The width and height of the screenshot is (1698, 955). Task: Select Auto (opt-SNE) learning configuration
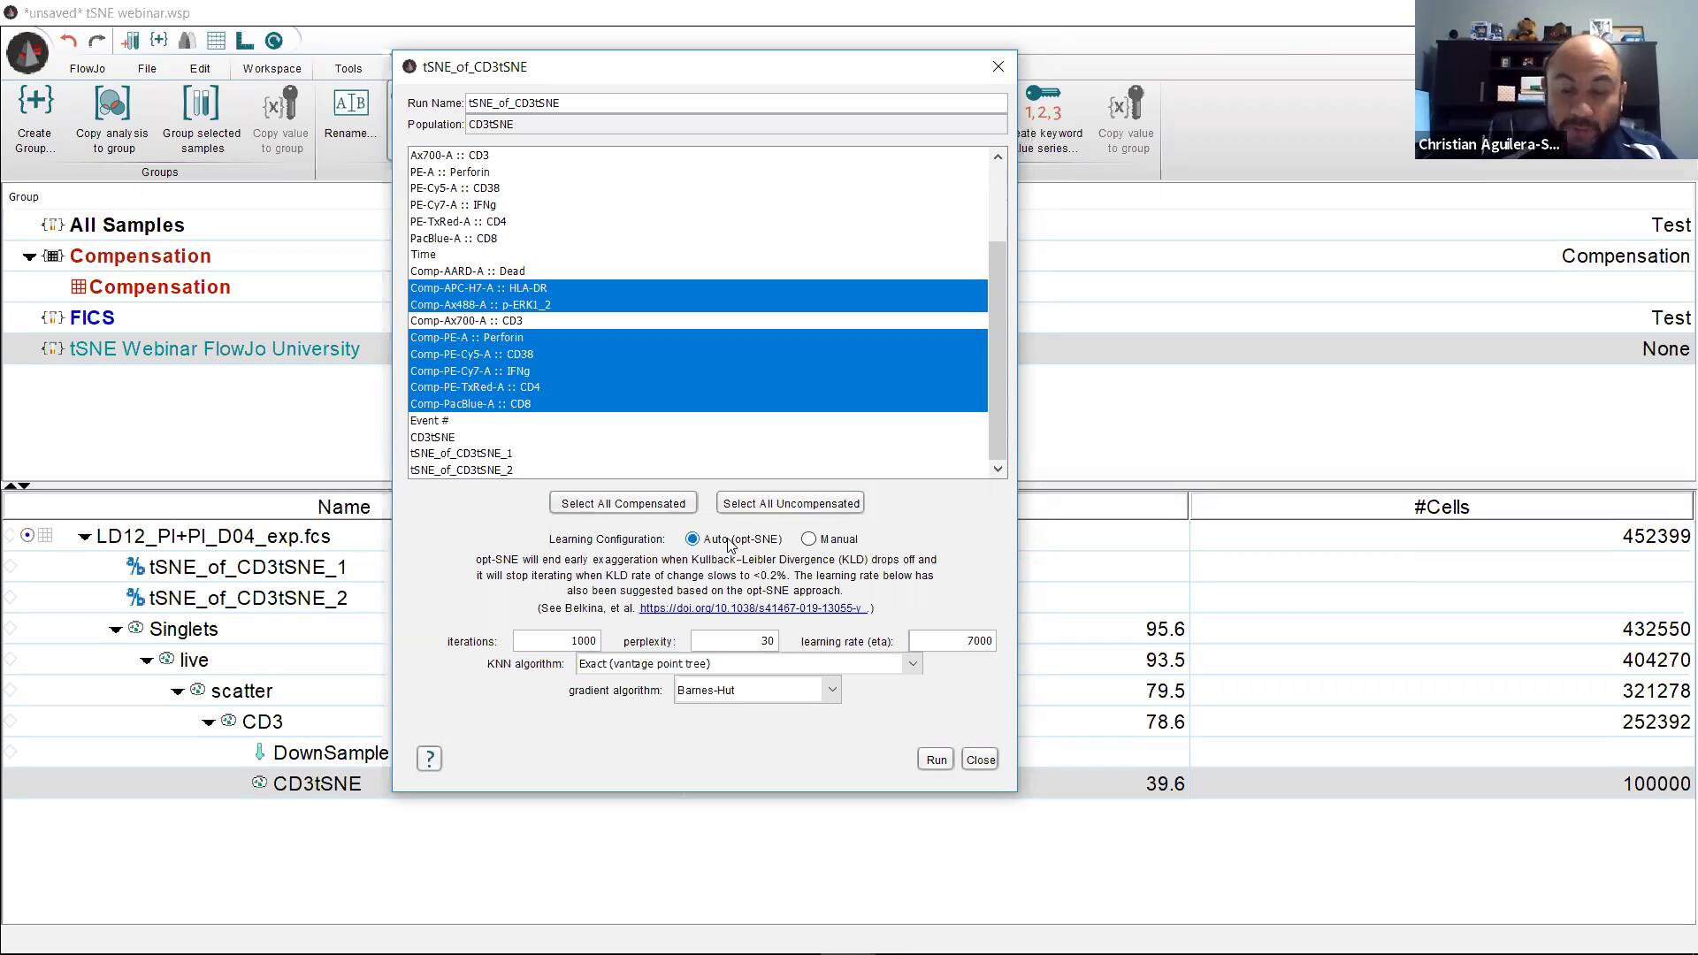(692, 539)
